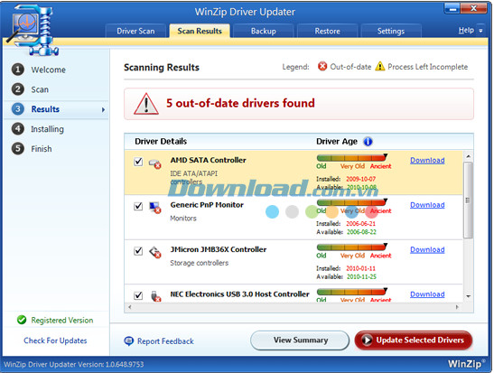Select the Scan step in sidebar
494x373 pixels.
click(40, 89)
